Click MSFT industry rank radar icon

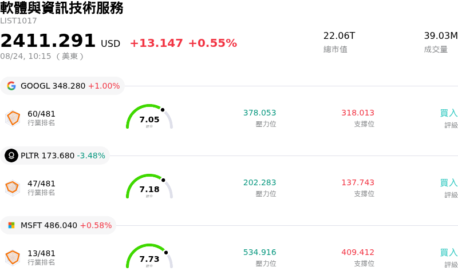click(x=13, y=258)
